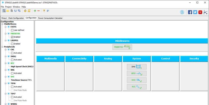Open the Project menu
Image resolution: width=209 pixels, height=105 pixels.
click(8, 7)
